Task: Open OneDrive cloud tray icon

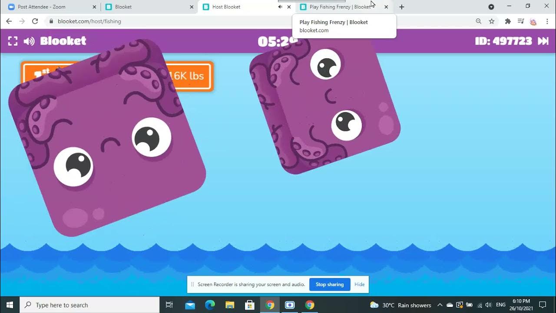Action: click(450, 305)
